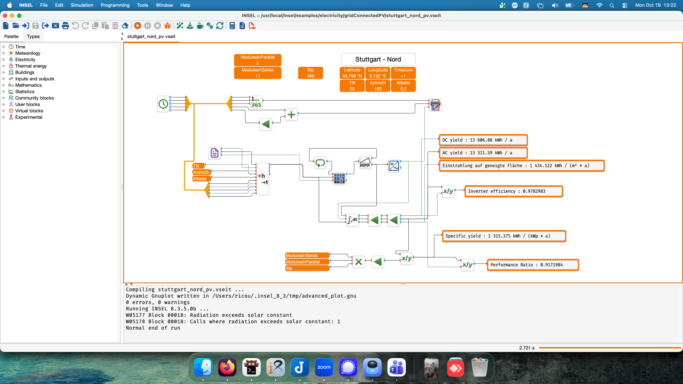Expand the Time palette category

click(4, 47)
